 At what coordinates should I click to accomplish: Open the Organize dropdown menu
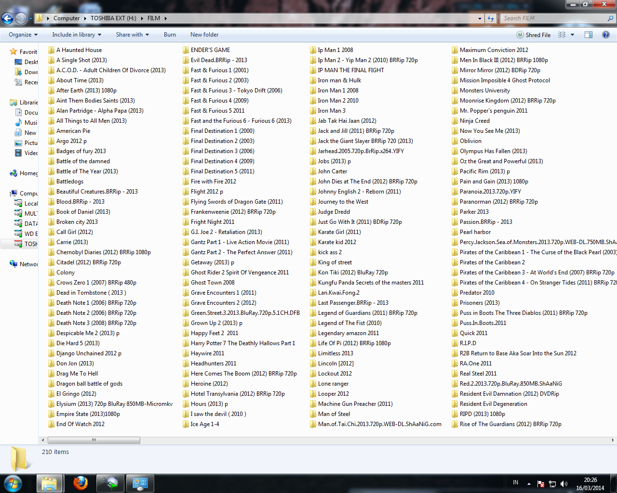(23, 35)
